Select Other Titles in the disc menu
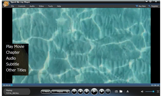162x96 pixels. click(x=16, y=70)
